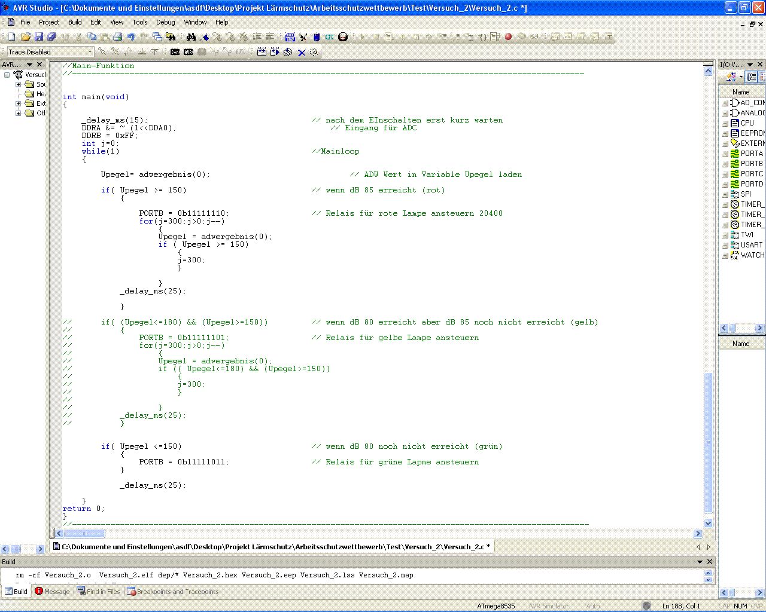The height and width of the screenshot is (612, 766).
Task: Switch to the Message output tab
Action: tap(52, 592)
